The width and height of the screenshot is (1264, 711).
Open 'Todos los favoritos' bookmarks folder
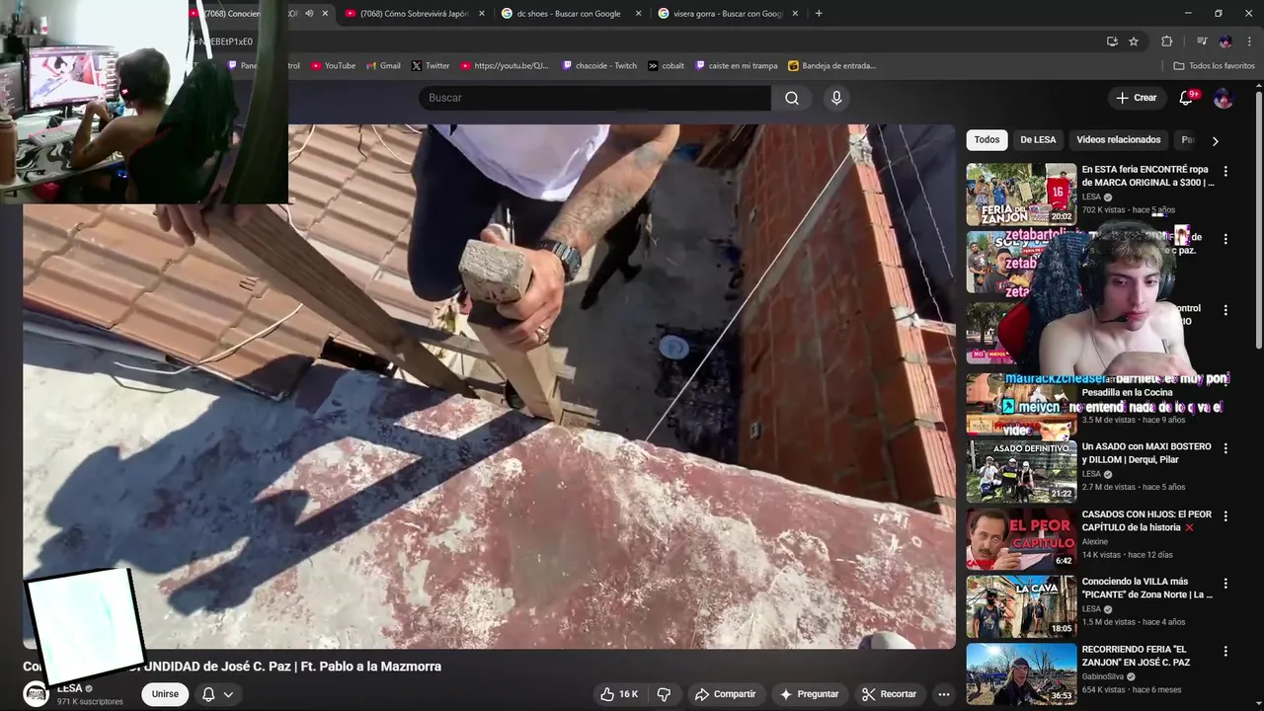click(x=1214, y=66)
